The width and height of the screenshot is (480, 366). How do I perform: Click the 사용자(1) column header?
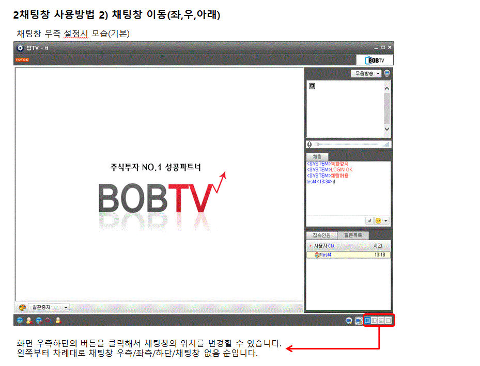pyautogui.click(x=324, y=246)
